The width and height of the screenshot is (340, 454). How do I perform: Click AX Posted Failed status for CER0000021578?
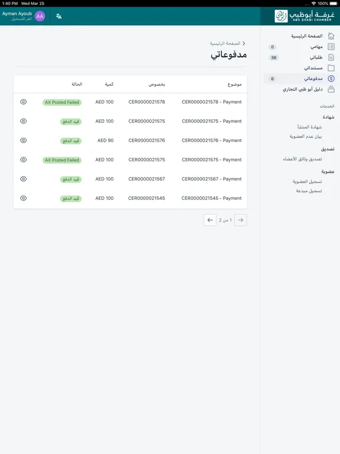pyautogui.click(x=62, y=102)
